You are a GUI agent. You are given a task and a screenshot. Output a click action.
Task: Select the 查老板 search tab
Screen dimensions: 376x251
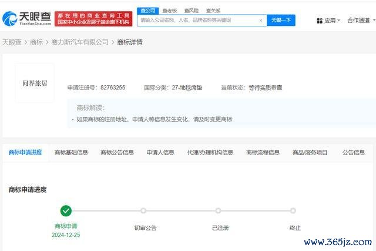(170, 11)
